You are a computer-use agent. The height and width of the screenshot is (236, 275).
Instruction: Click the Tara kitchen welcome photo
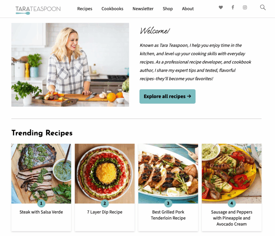click(x=70, y=65)
